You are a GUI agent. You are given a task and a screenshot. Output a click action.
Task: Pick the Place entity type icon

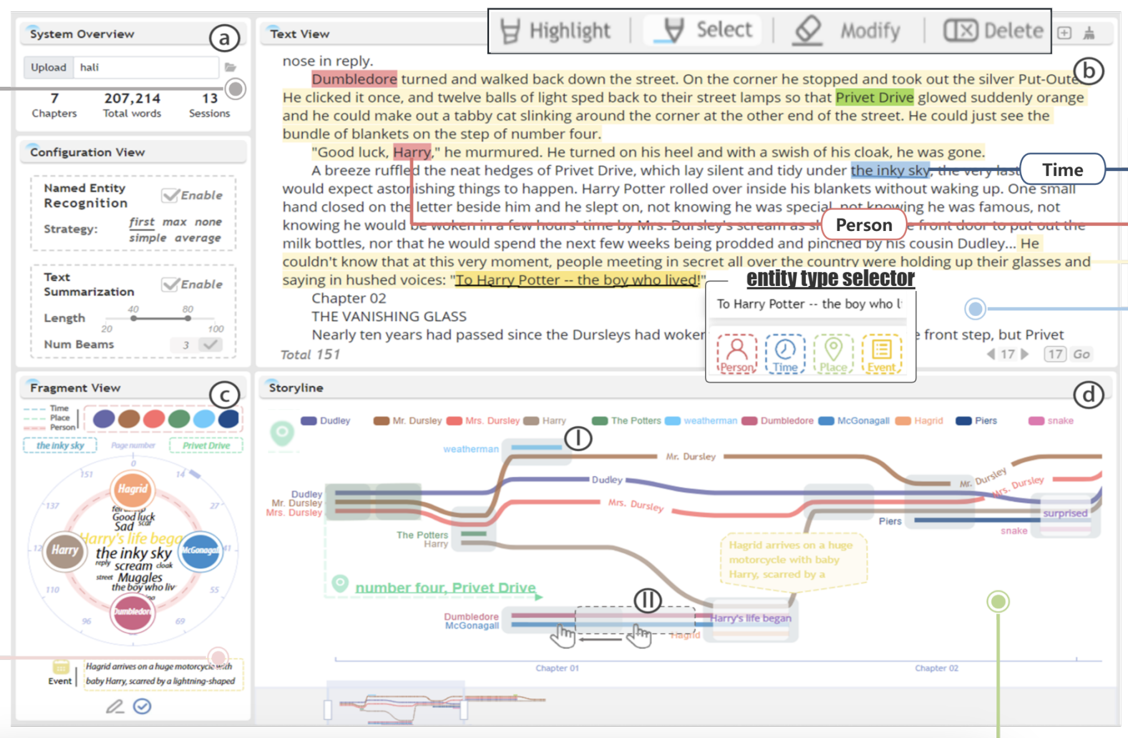point(834,354)
